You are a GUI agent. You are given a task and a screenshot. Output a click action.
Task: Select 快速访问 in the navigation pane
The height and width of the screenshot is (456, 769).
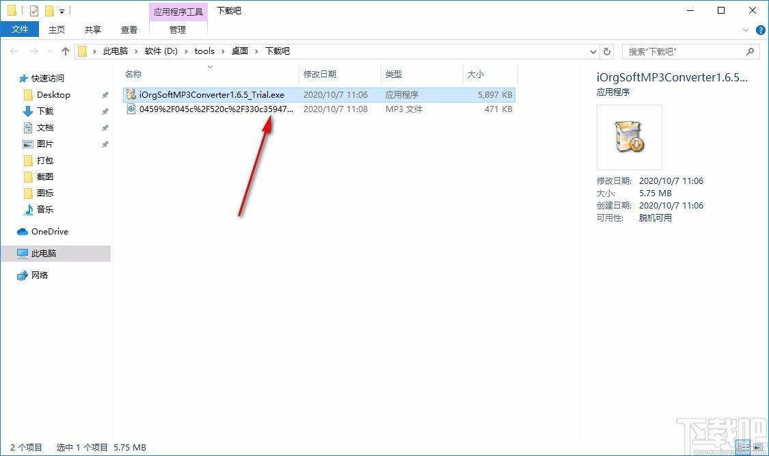click(48, 79)
